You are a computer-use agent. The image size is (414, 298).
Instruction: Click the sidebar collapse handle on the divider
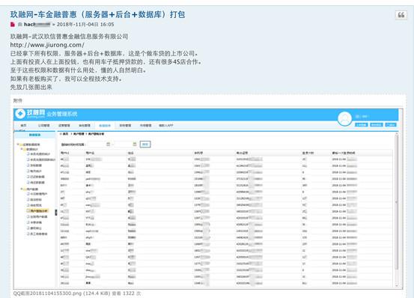click(x=56, y=213)
